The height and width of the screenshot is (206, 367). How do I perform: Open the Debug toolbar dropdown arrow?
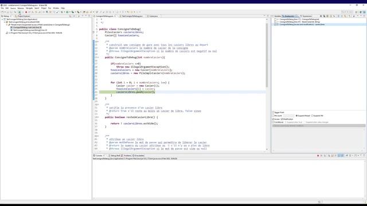[x=64, y=12]
